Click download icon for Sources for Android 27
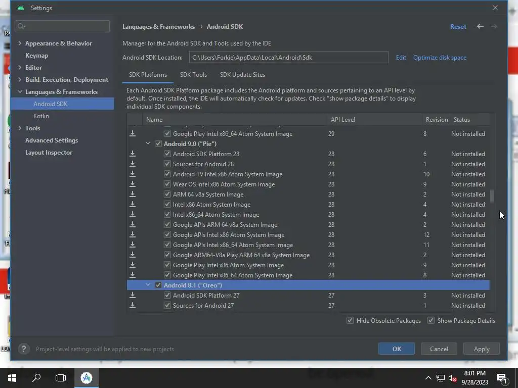Image resolution: width=518 pixels, height=388 pixels. 133,306
